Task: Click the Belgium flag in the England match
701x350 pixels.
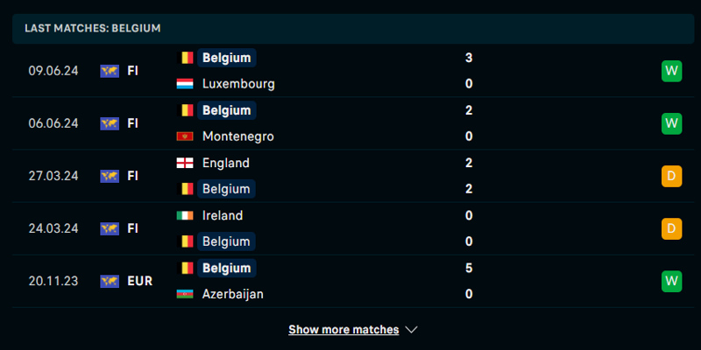Action: pyautogui.click(x=185, y=189)
